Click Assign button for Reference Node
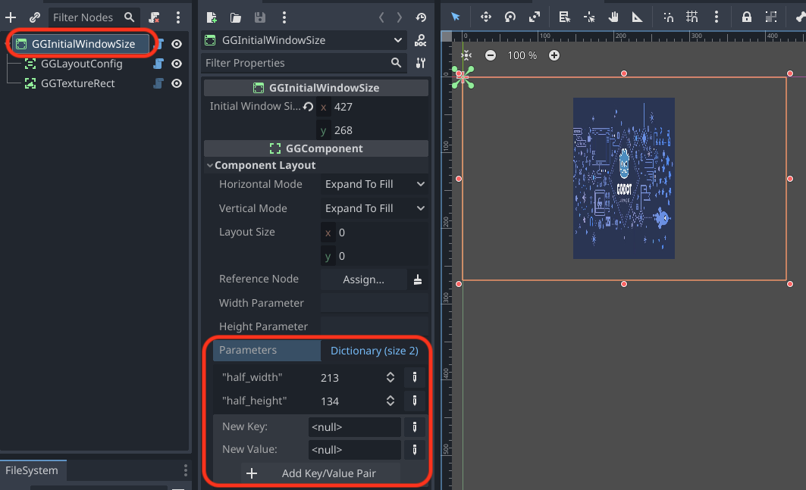Viewport: 806px width, 490px height. (363, 279)
